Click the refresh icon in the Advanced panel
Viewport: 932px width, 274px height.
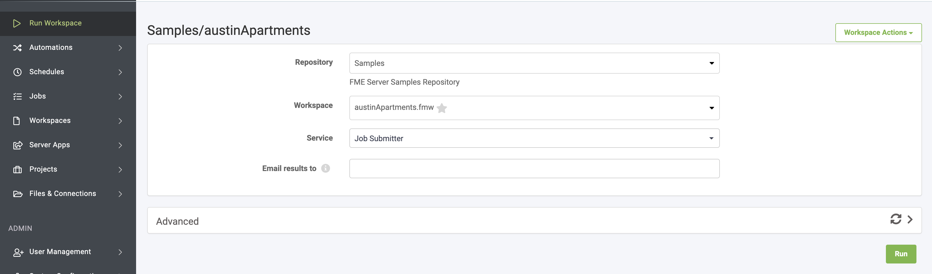click(895, 219)
